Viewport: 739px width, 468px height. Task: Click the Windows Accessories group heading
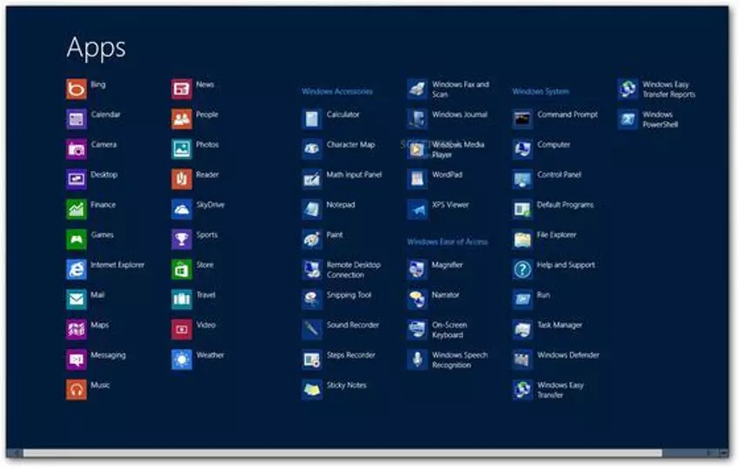pyautogui.click(x=337, y=91)
